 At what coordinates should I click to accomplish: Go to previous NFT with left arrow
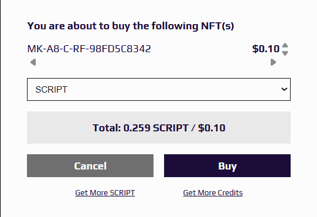pos(33,62)
